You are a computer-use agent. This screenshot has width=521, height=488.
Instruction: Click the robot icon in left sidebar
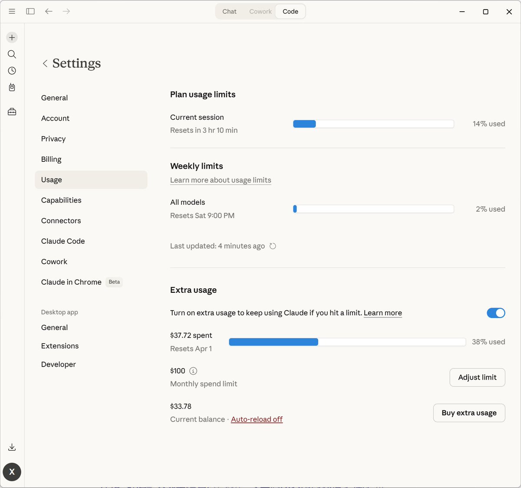click(12, 87)
